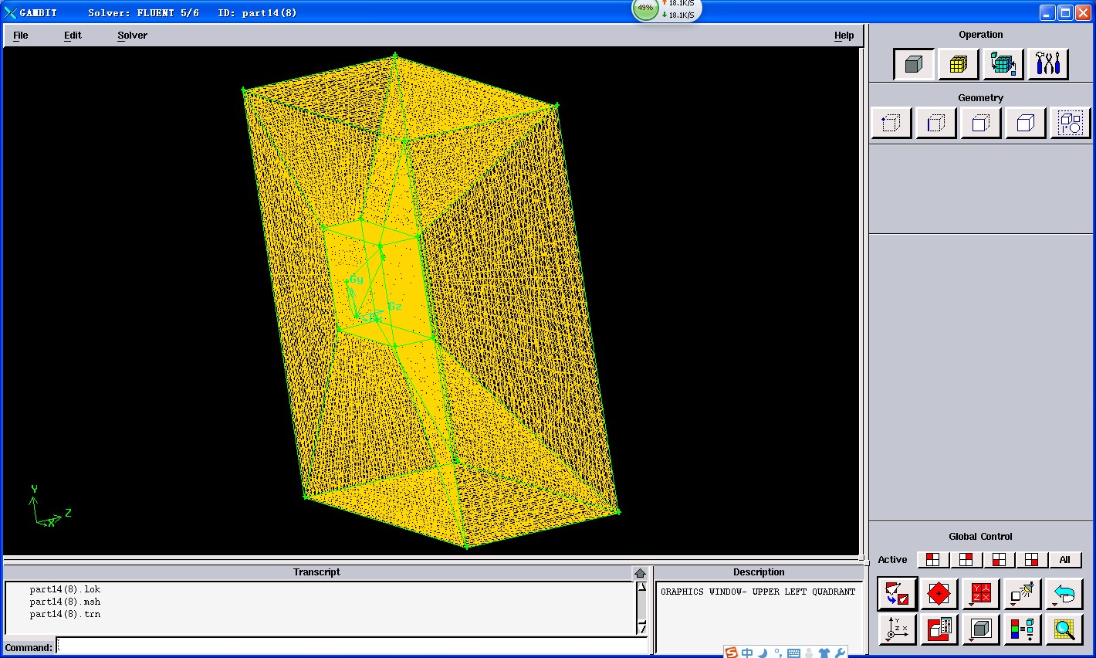1096x658 pixels.
Task: Click the Gy axis label in model
Action: click(x=356, y=279)
